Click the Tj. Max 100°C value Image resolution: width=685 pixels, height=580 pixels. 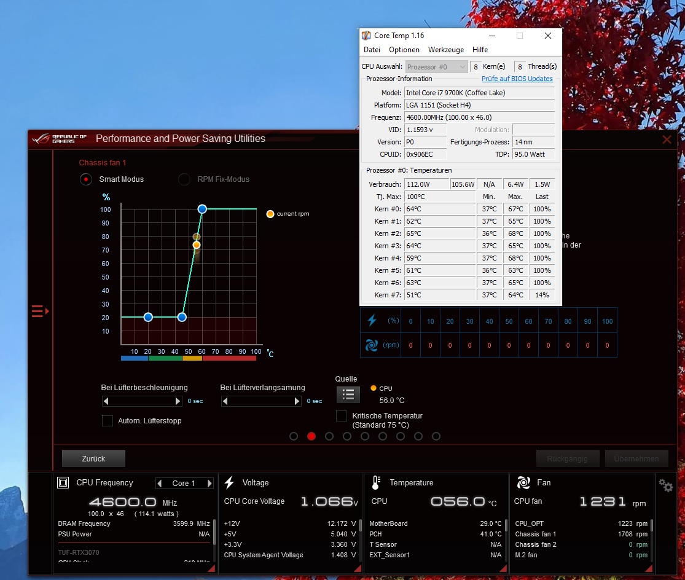tap(440, 197)
